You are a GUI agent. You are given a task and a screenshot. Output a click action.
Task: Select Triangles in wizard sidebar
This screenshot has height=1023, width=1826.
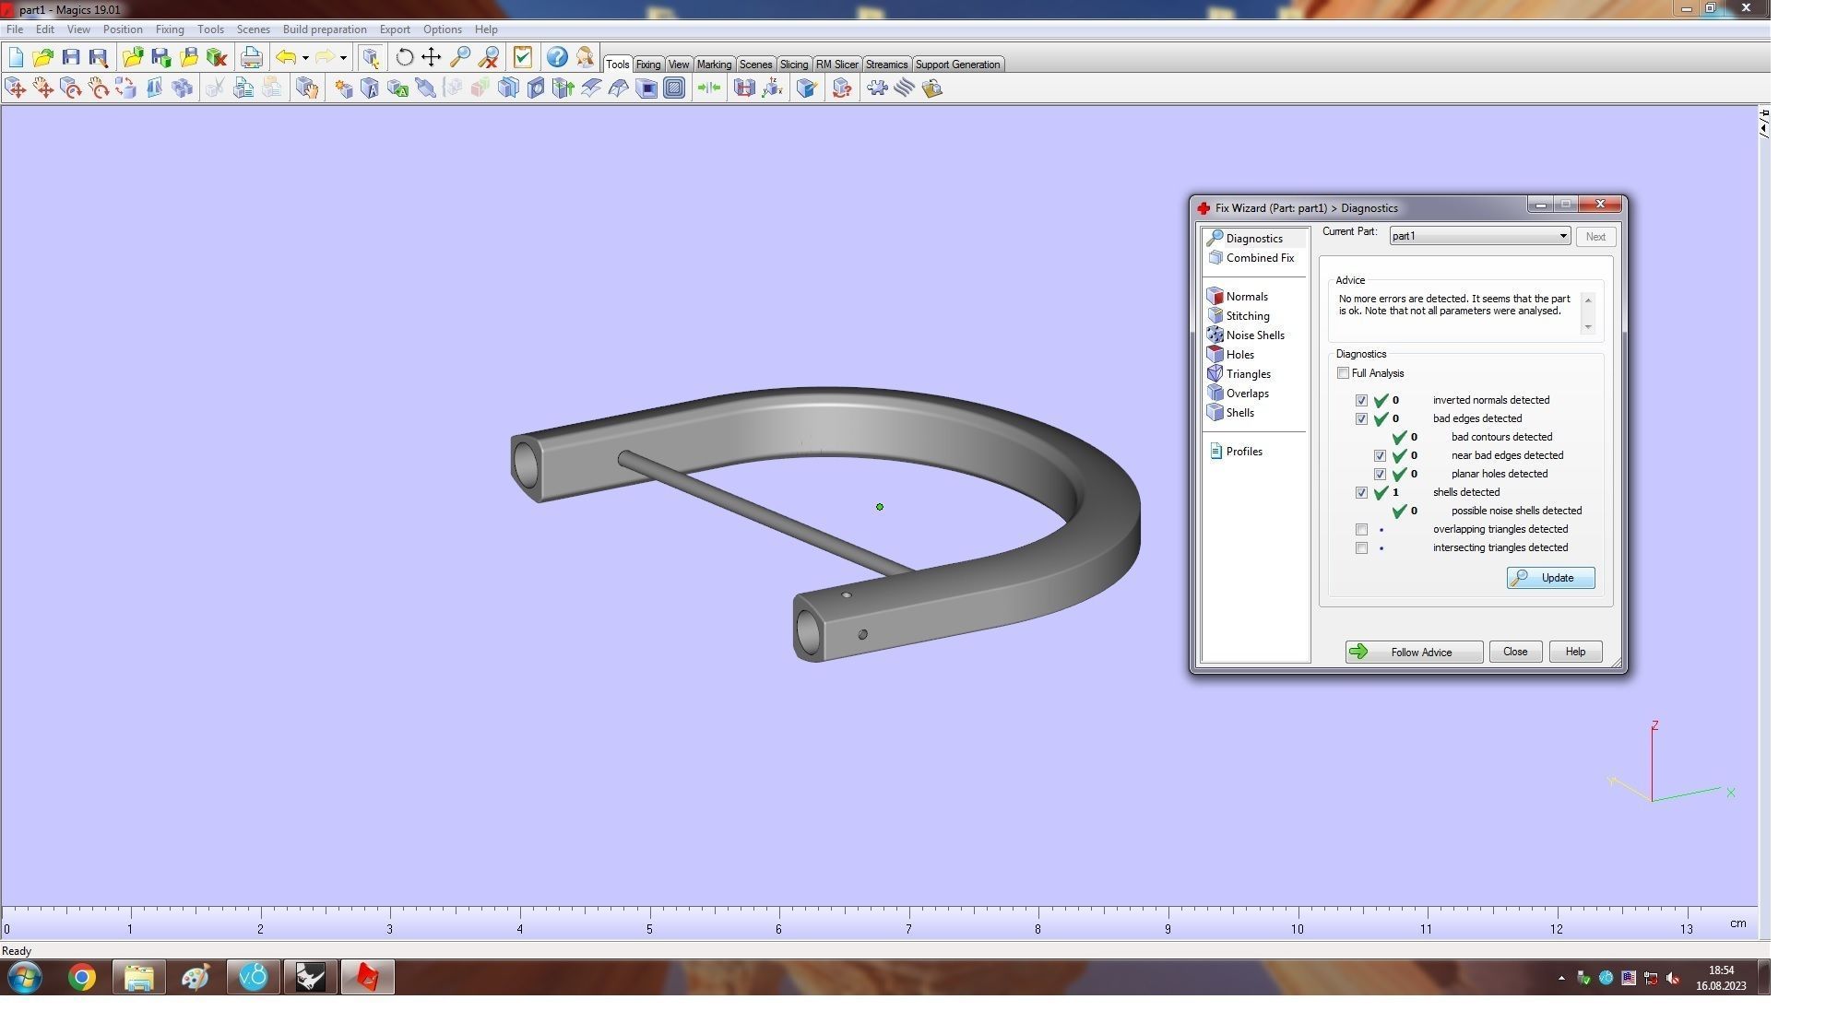1239,374
